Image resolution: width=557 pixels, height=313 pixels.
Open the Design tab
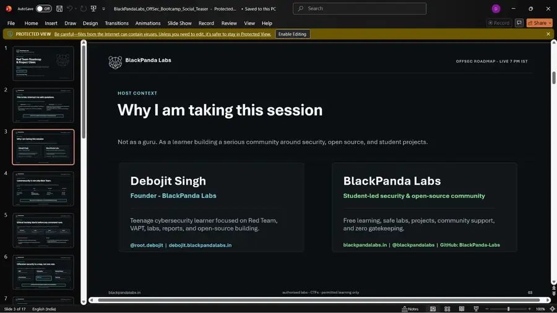click(x=90, y=23)
